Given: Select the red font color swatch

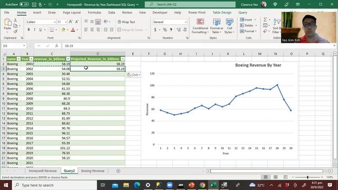Looking at the screenshot, I should [73, 30].
